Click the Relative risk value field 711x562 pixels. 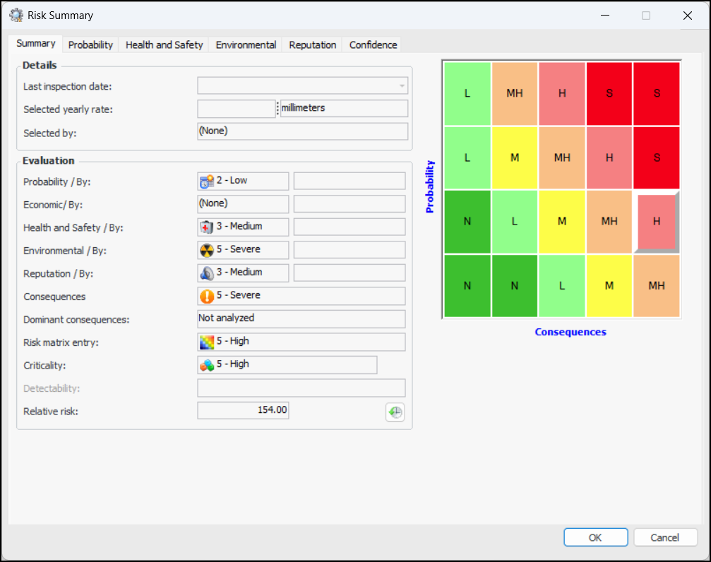click(x=243, y=410)
